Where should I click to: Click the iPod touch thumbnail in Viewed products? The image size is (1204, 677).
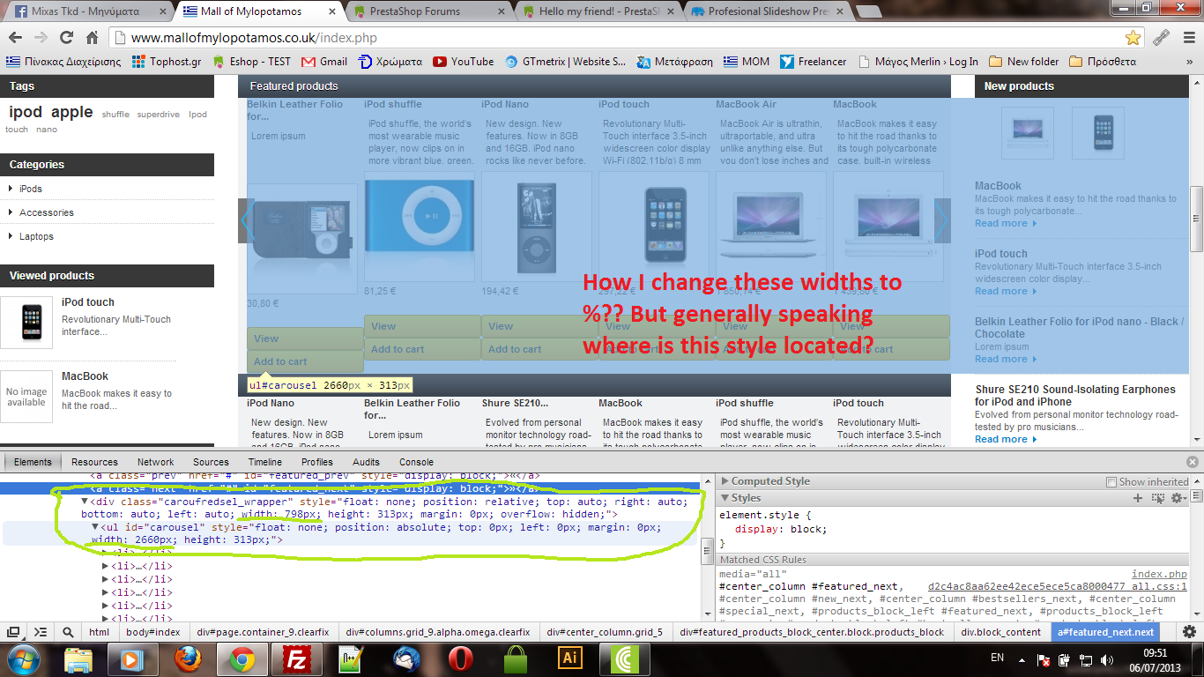(26, 322)
